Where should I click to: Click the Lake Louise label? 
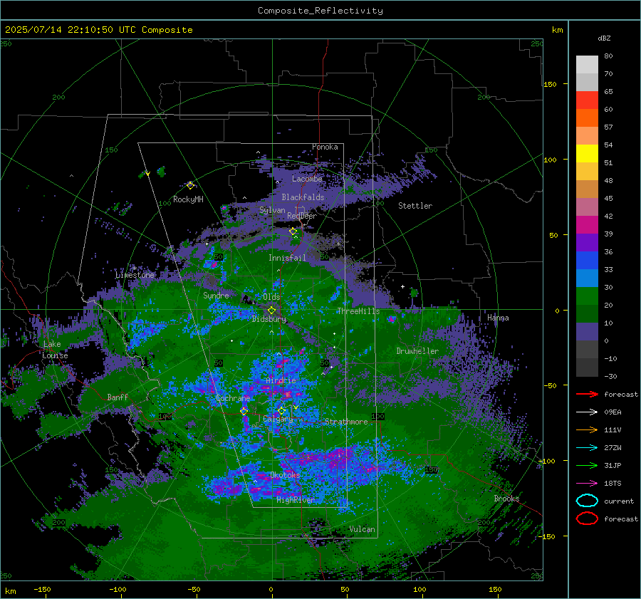tap(55, 350)
